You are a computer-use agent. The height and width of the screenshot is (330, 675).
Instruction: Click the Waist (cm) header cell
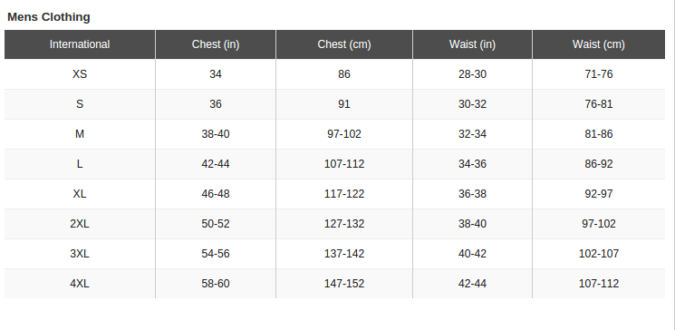598,44
